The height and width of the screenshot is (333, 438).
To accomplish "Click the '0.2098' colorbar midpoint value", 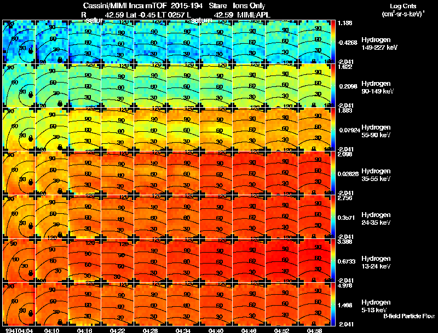I will 348,86.
